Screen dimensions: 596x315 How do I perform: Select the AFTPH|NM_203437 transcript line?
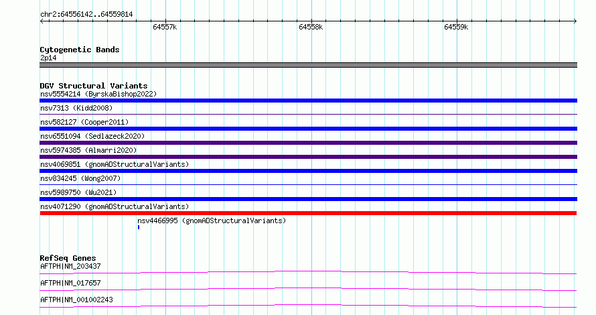(x=308, y=272)
